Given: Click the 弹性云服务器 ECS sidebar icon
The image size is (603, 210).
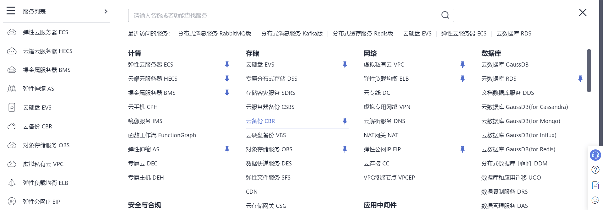Looking at the screenshot, I should pyautogui.click(x=12, y=32).
